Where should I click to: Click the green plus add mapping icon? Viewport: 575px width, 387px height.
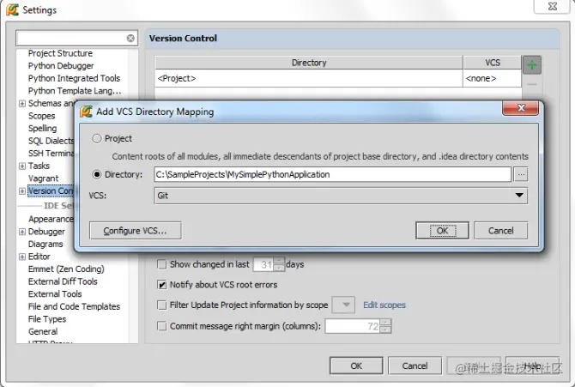532,65
